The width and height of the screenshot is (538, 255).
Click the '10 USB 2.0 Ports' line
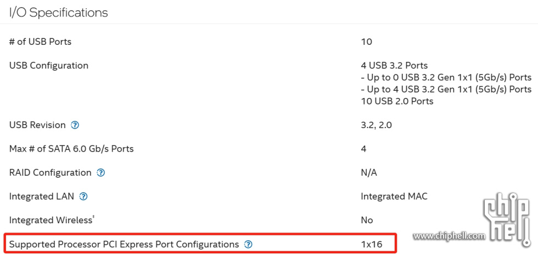click(397, 101)
